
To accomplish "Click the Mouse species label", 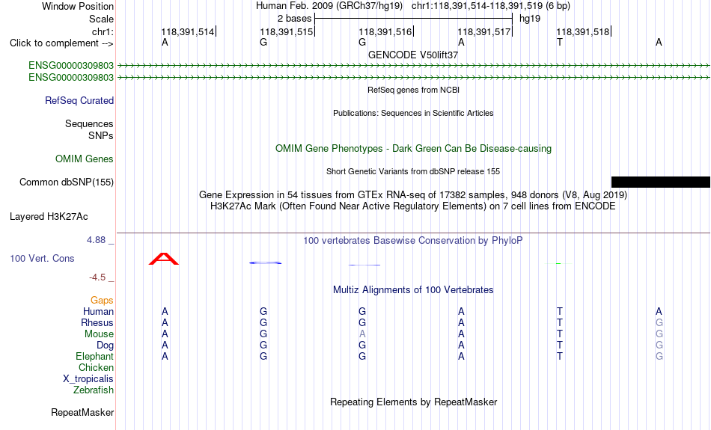I will [99, 334].
